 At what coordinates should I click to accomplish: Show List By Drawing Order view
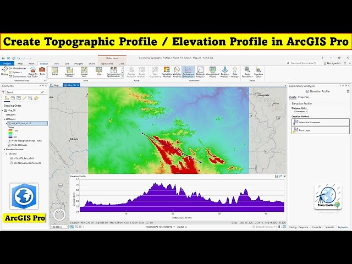[x=7, y=98]
